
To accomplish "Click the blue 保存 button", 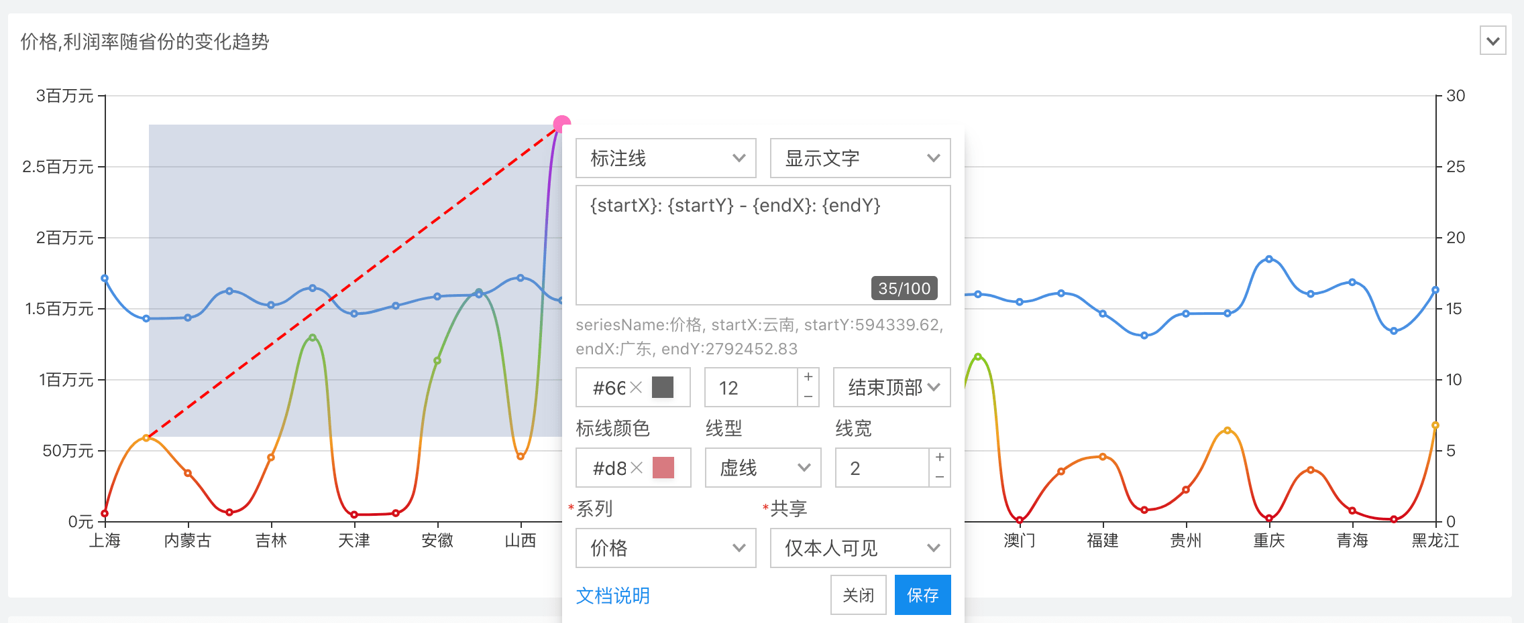I will pos(922,595).
